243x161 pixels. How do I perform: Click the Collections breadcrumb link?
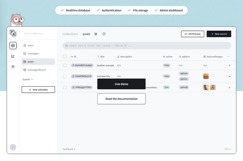click(x=70, y=34)
